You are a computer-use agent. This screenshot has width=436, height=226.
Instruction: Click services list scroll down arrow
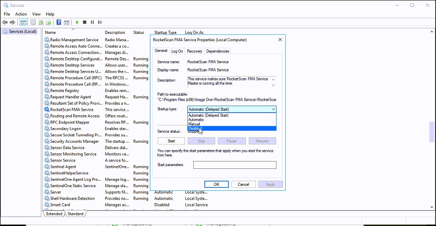click(x=431, y=207)
